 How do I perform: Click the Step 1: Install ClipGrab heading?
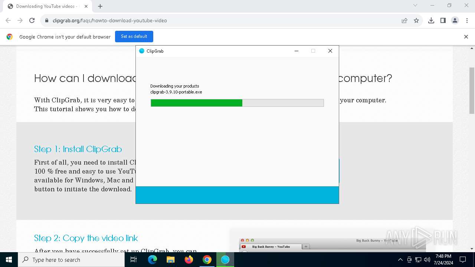coord(78,149)
